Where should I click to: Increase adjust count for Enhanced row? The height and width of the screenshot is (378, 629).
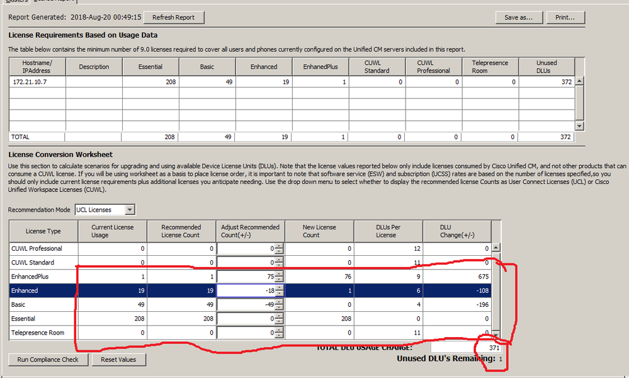click(x=279, y=288)
